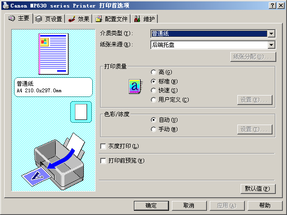Viewport: 287px width, 215px height.
Task: Click the 确定 button to confirm
Action: pos(151,206)
